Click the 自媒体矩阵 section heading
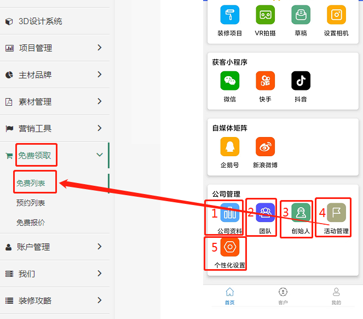Screen dimensions: 363x319 [229, 128]
